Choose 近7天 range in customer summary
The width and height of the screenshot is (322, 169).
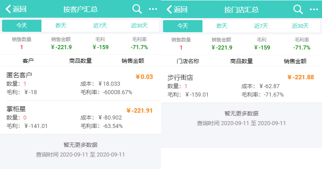[100, 26]
